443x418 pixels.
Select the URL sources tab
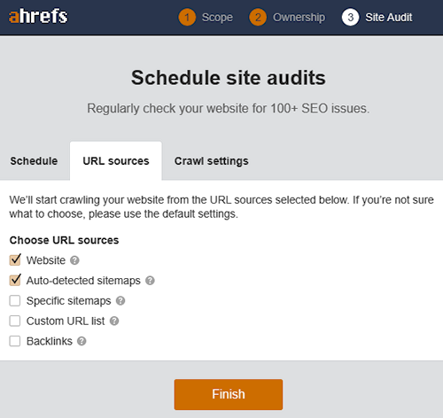116,161
